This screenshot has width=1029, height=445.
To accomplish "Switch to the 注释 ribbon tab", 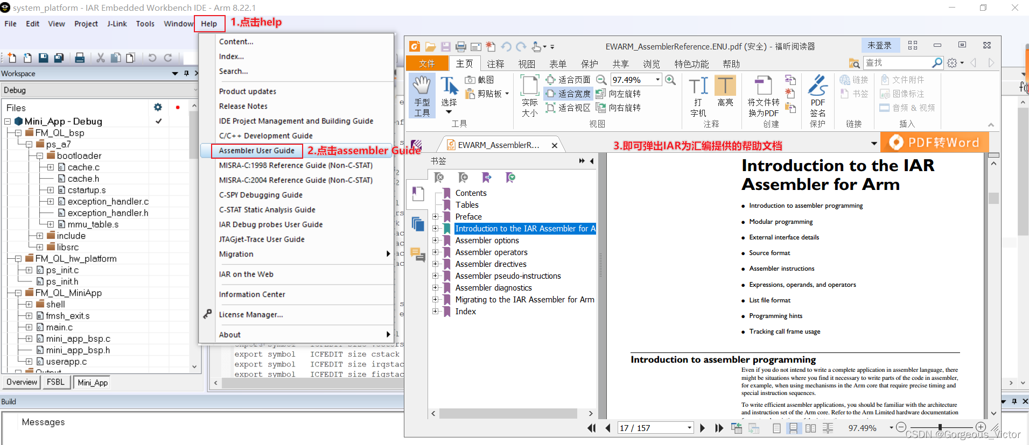I will [x=495, y=64].
